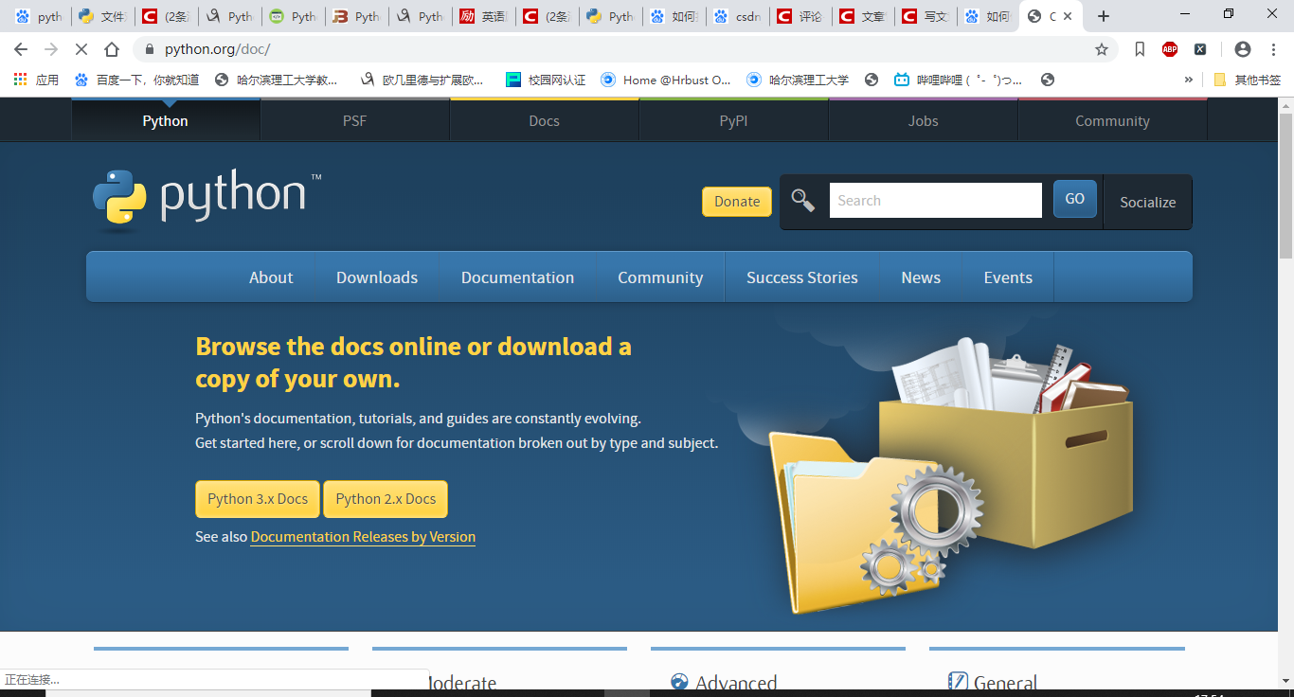Open the Chrome profile avatar icon
Viewport: 1294px width, 697px height.
1243,49
